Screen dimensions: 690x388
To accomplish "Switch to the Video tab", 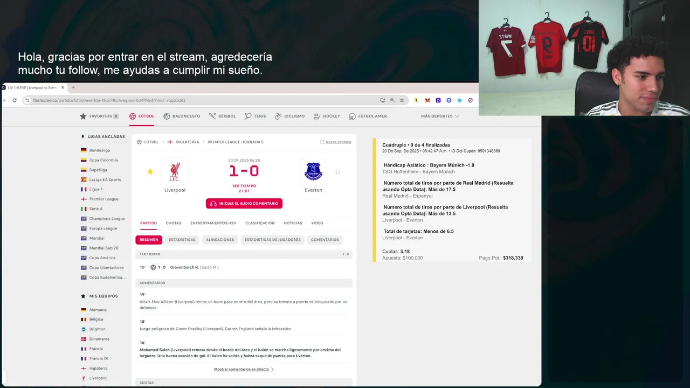I will click(317, 223).
